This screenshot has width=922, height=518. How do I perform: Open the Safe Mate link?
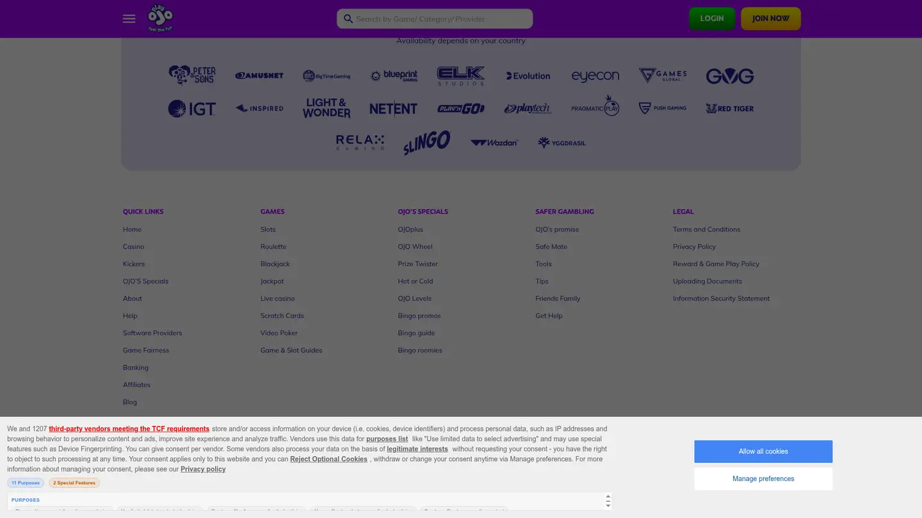(x=551, y=247)
